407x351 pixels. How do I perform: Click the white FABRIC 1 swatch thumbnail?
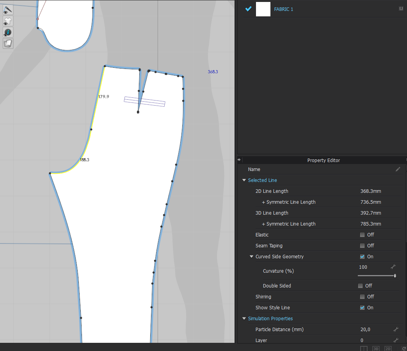[263, 9]
